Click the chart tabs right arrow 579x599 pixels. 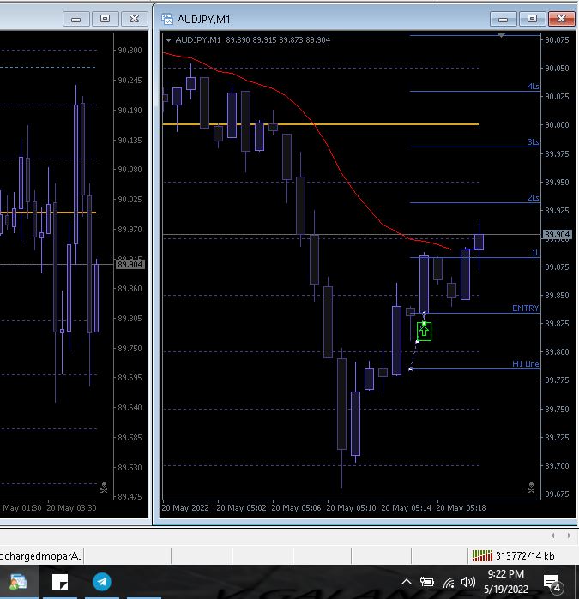click(569, 536)
